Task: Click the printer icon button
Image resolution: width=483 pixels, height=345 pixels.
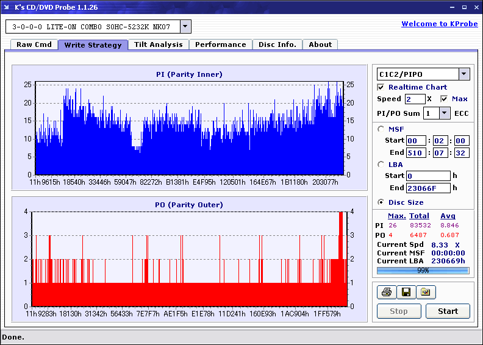Action: click(x=386, y=292)
